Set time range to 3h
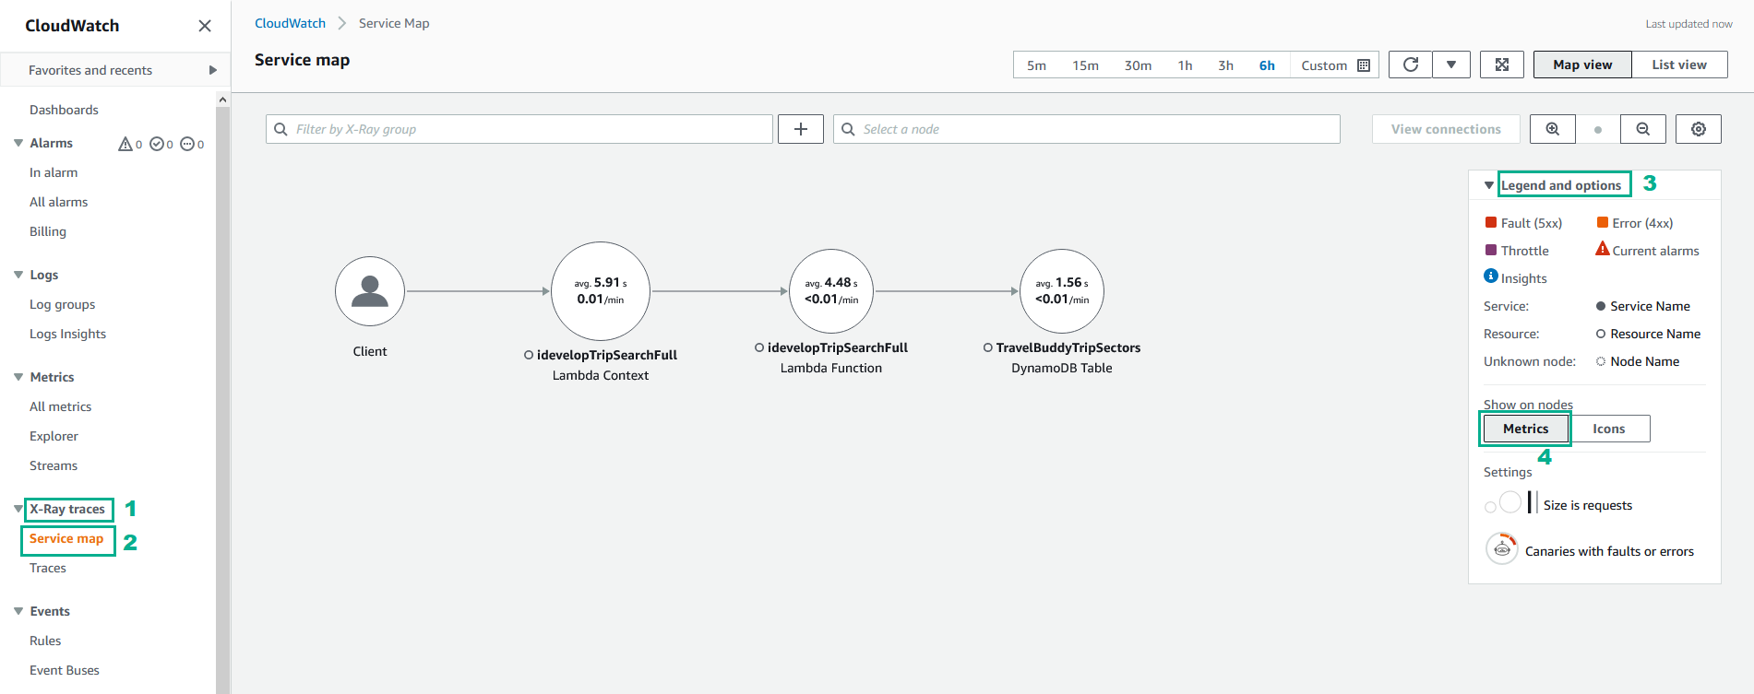 1225,65
